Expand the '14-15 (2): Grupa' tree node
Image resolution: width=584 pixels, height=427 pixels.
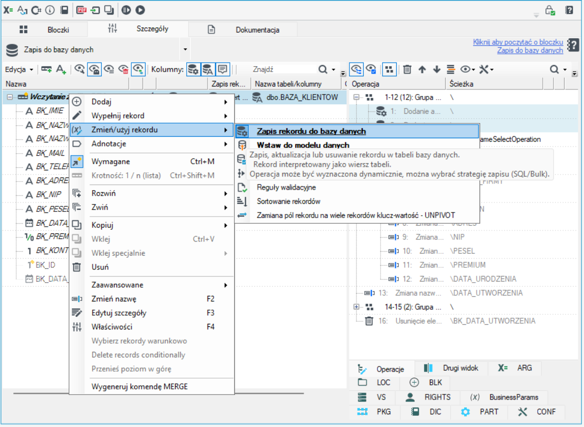click(357, 307)
